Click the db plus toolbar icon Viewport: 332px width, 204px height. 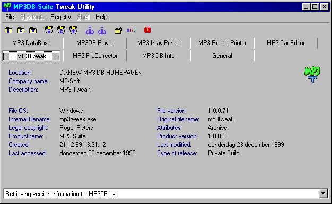pos(90,31)
